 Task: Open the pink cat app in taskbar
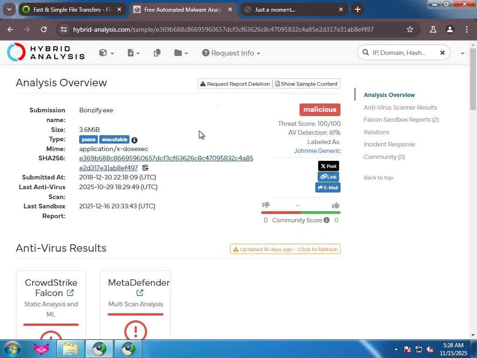point(41,349)
